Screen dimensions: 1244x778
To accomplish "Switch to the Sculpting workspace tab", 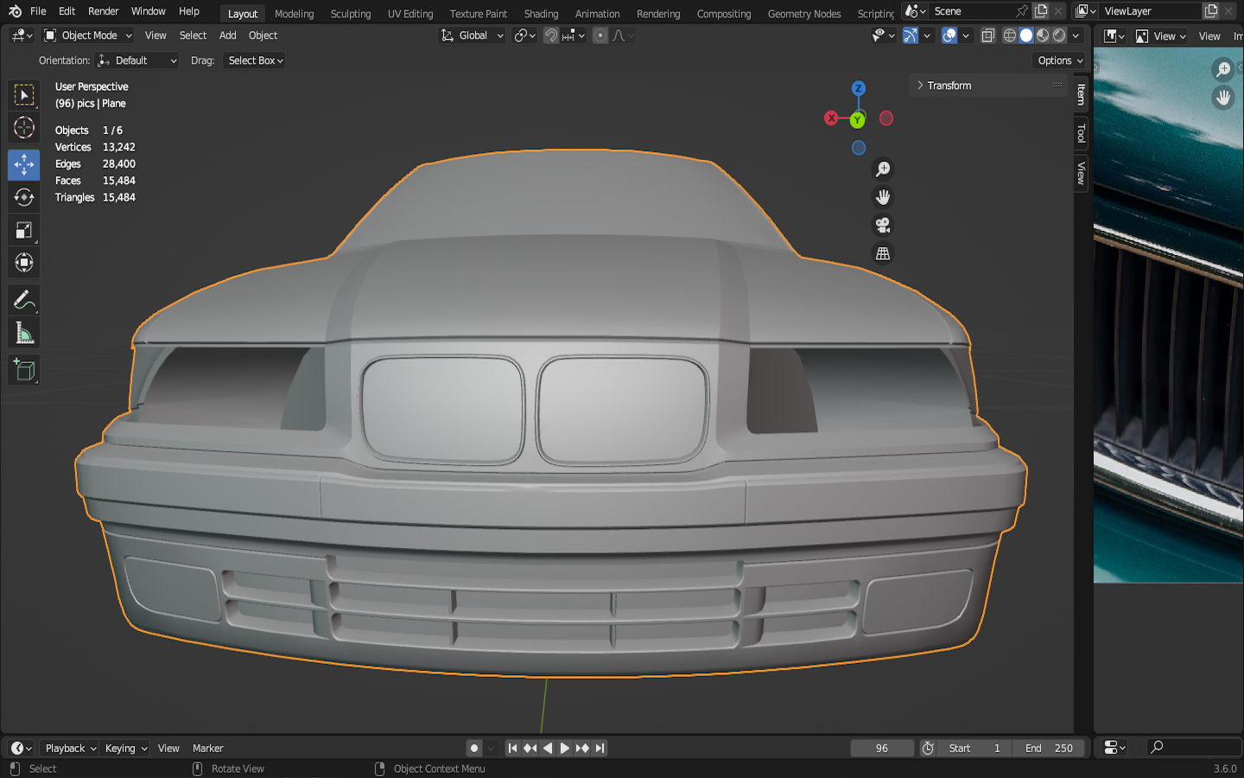I will 350,14.
